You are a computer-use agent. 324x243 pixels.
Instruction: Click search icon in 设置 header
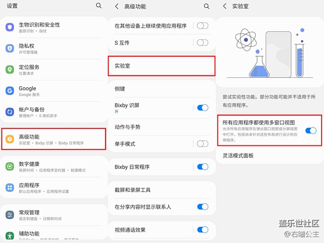99,6
